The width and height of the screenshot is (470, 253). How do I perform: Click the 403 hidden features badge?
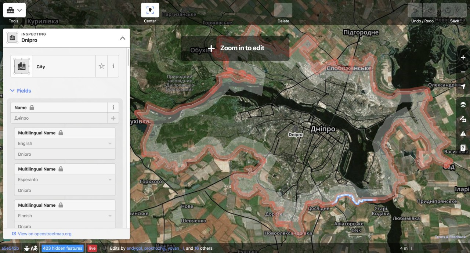pyautogui.click(x=62, y=248)
